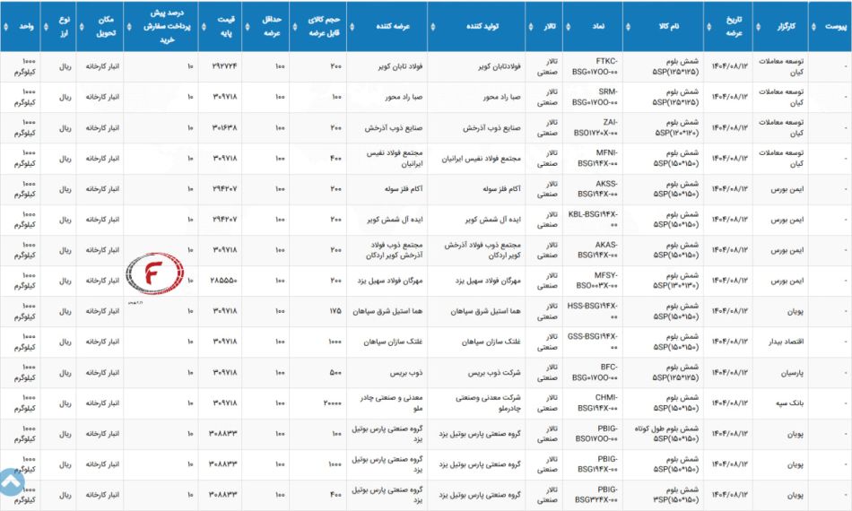852x511 pixels.
Task: Click symbol KBL-BSG19FX-00
Action: coord(593,220)
